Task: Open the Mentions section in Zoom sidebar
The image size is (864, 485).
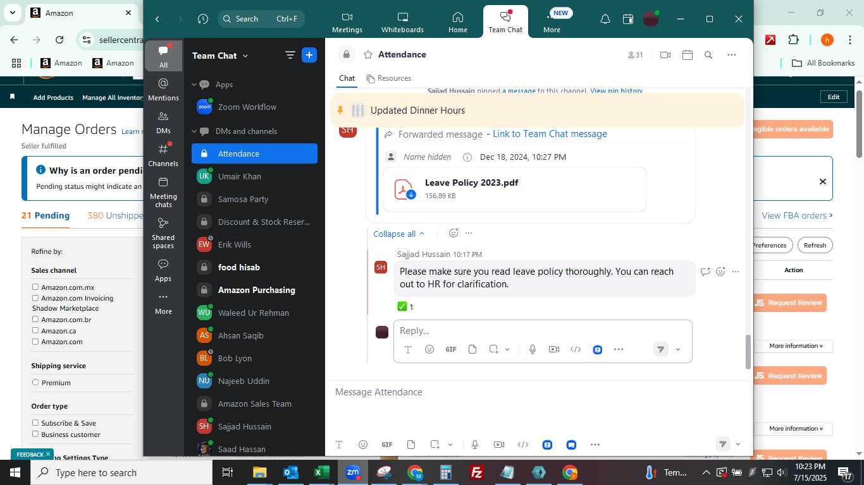Action: [163, 89]
